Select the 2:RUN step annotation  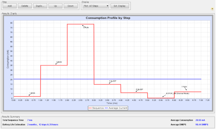(x=59, y=62)
